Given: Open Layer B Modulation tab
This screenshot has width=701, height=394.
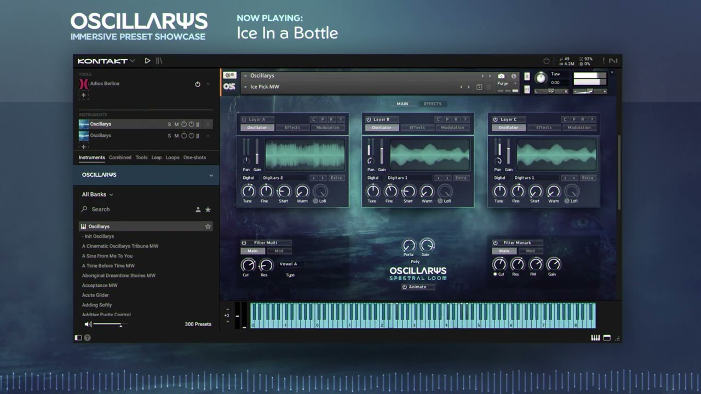Looking at the screenshot, I should (x=452, y=128).
